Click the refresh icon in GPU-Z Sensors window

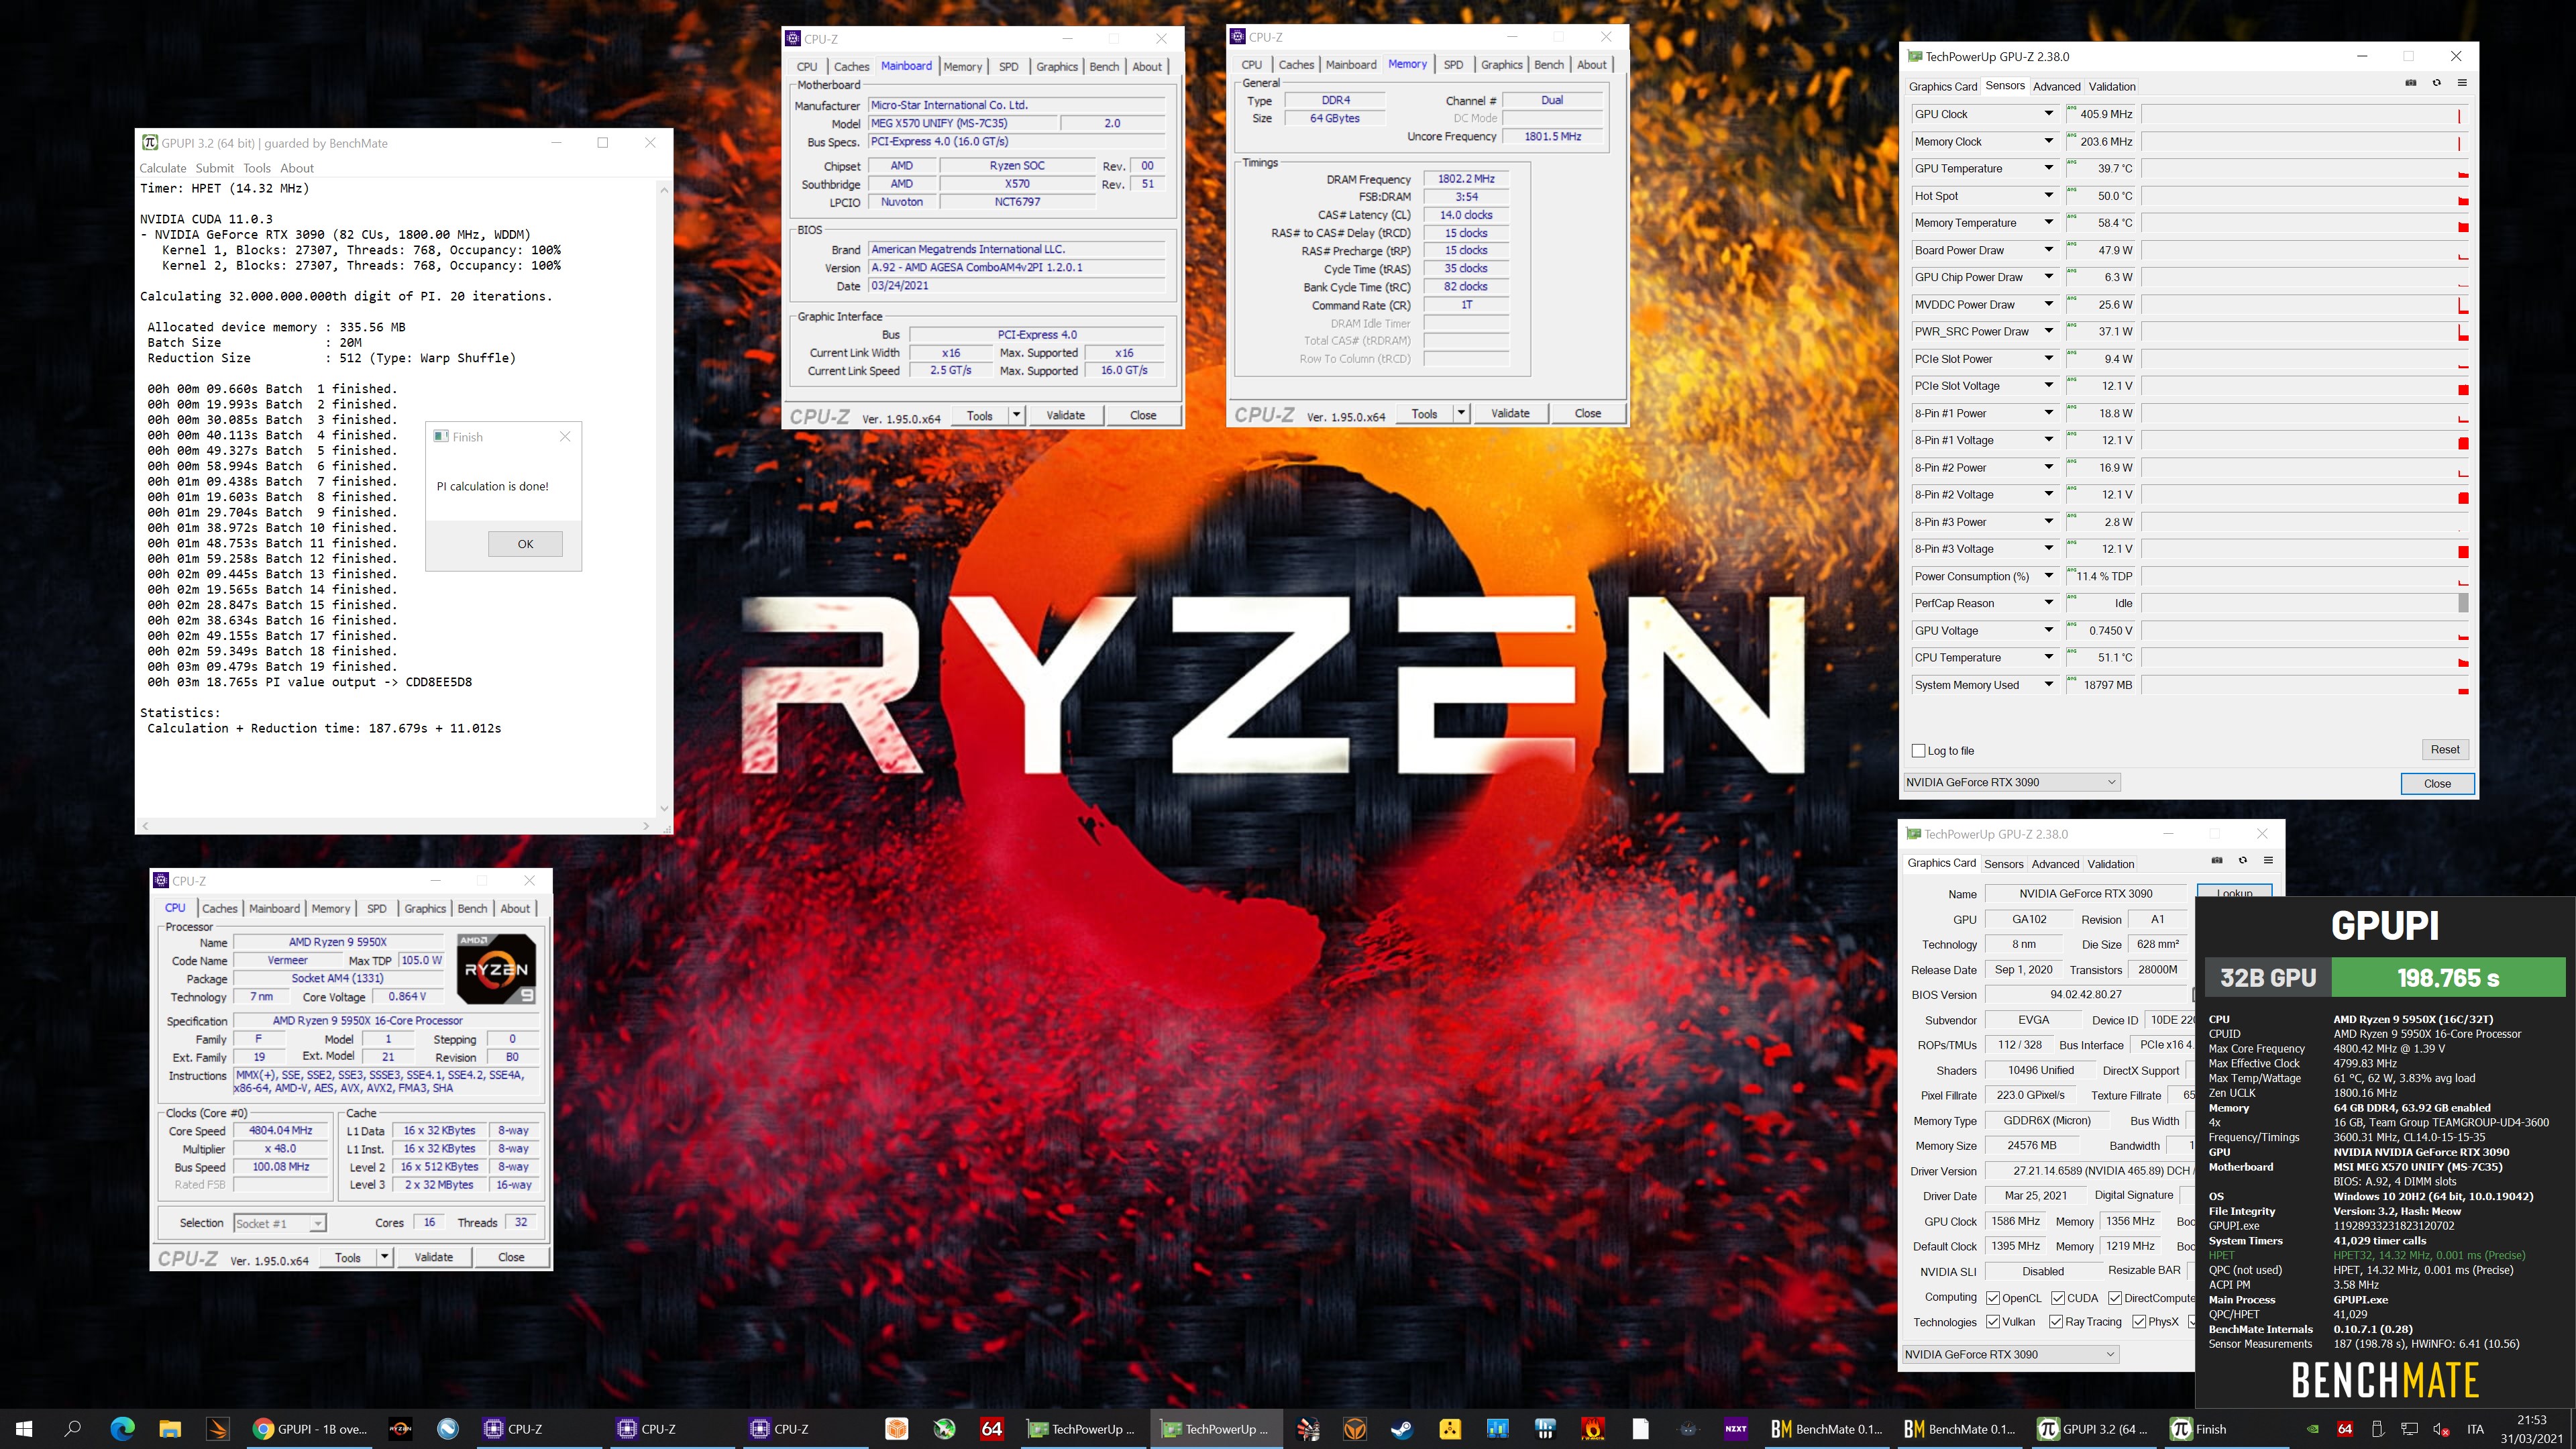(x=2436, y=83)
